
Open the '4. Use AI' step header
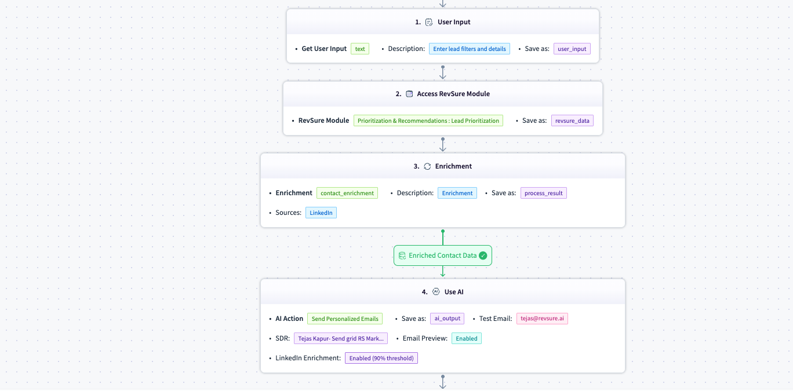point(443,292)
